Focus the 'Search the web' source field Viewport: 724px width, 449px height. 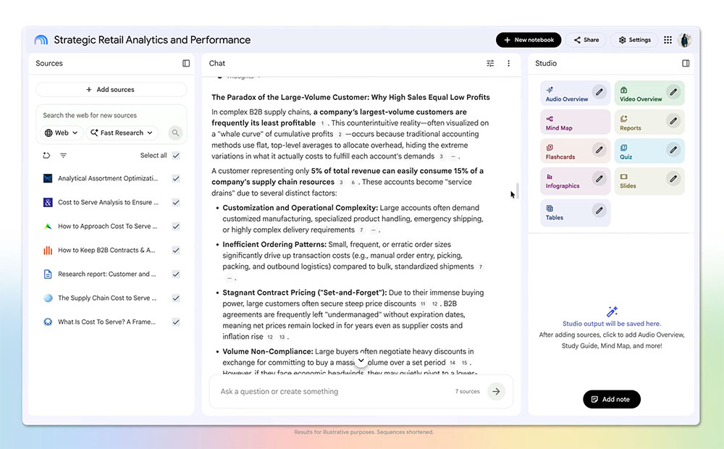[111, 115]
